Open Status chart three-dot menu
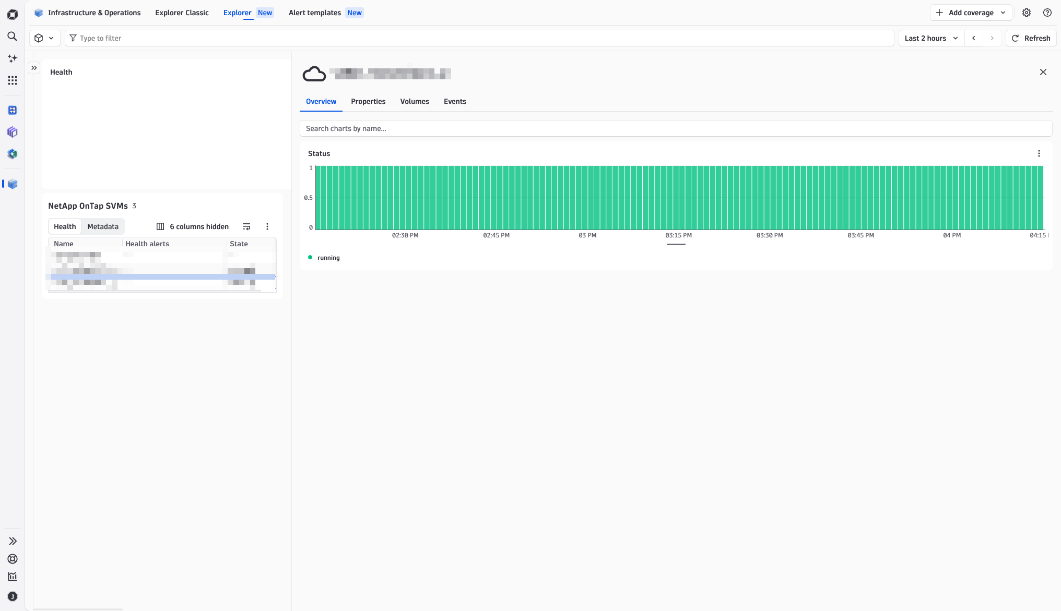The image size is (1061, 611). [1039, 153]
